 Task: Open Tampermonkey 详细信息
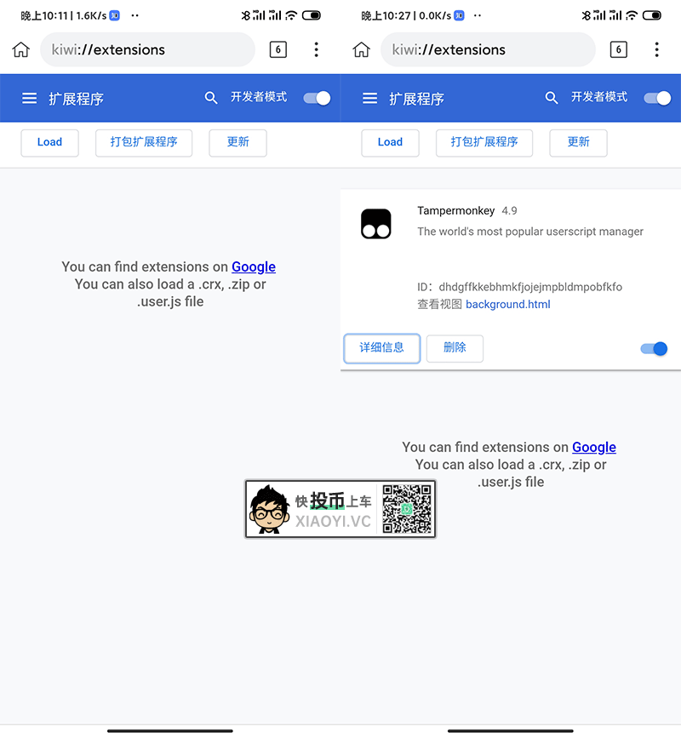[381, 348]
